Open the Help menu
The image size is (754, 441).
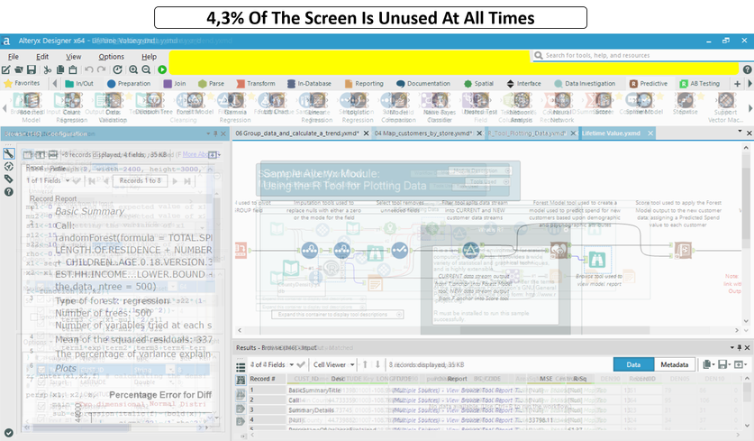point(149,56)
